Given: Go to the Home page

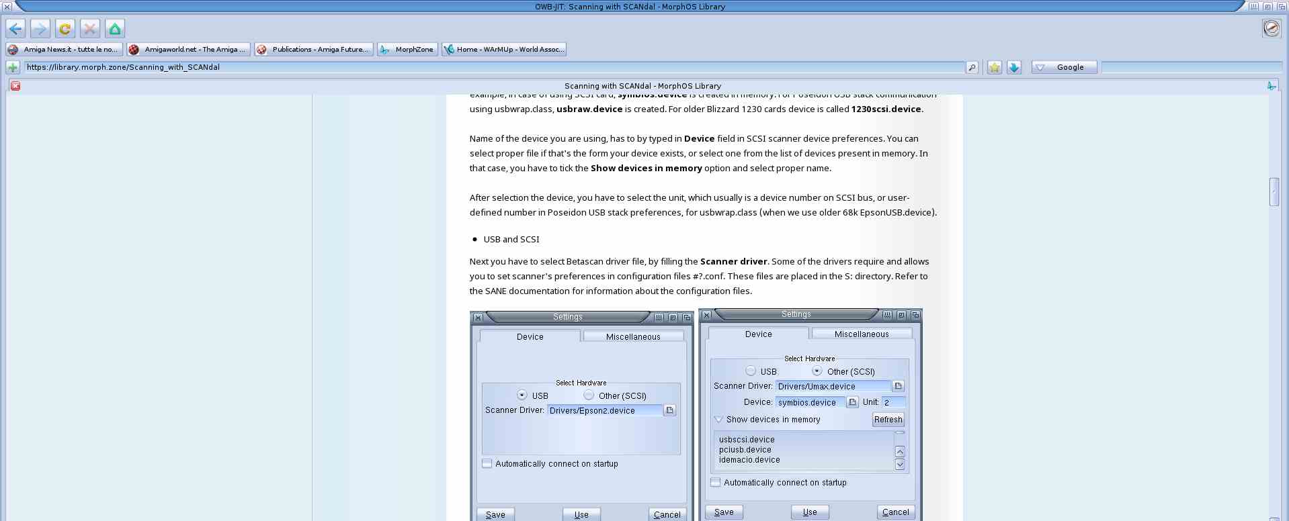Looking at the screenshot, I should click(115, 29).
